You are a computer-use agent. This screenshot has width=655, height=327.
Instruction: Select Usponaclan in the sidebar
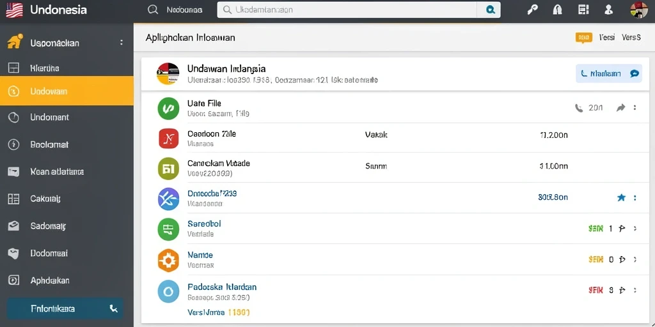pyautogui.click(x=55, y=43)
